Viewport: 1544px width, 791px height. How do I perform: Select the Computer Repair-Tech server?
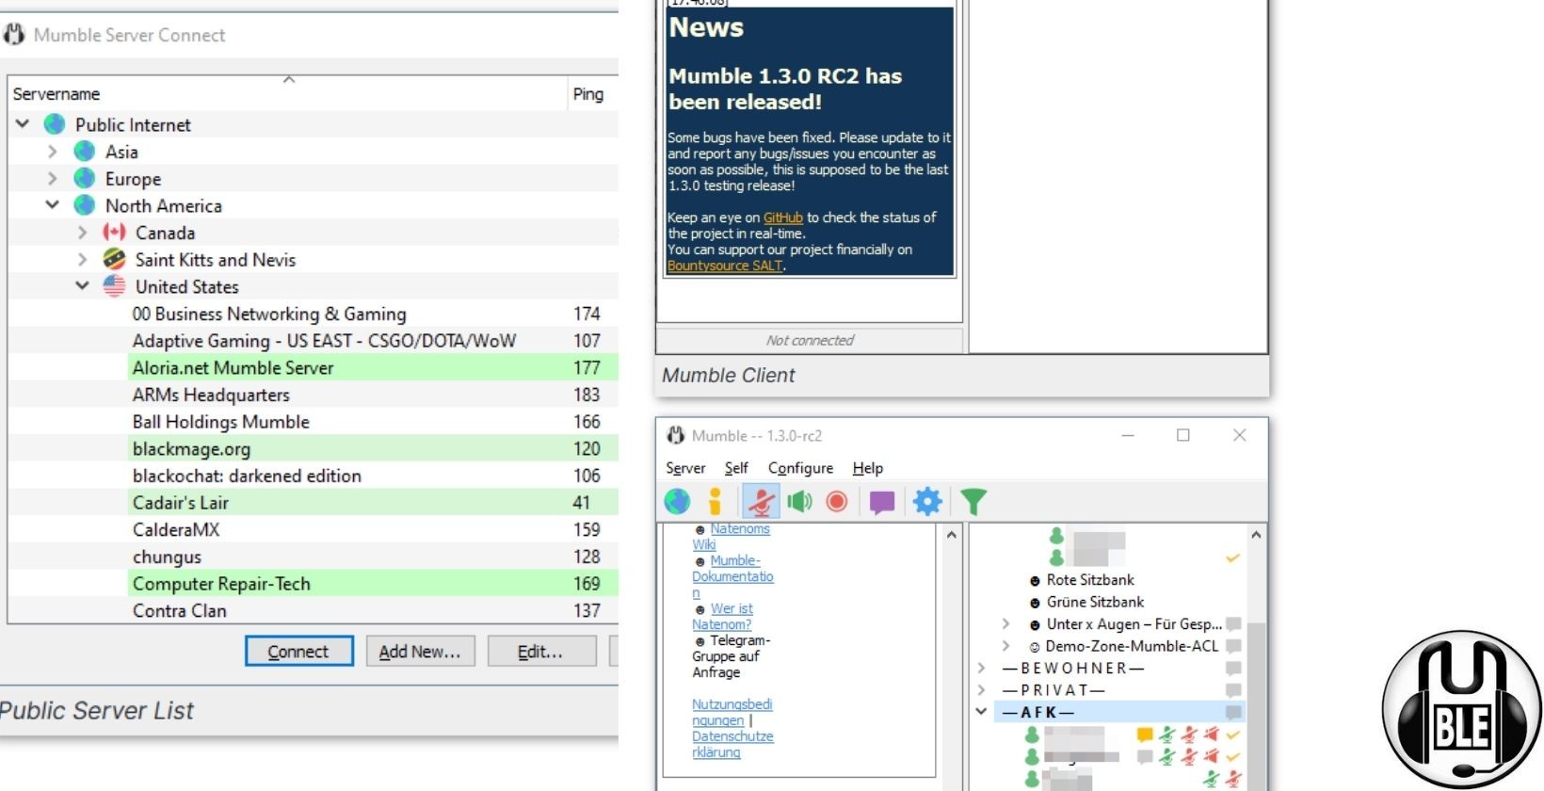[x=373, y=584]
